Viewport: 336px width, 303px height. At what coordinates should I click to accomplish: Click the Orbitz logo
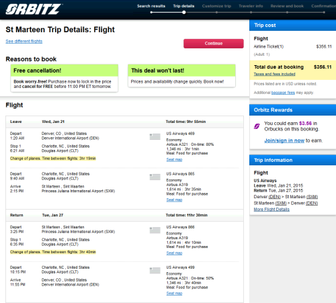[x=34, y=9]
